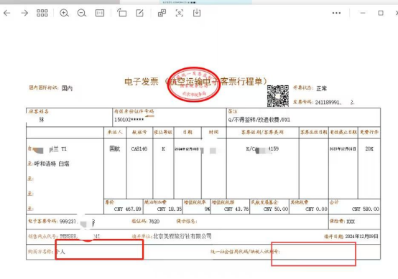
Task: Click the VAT rate value 9%
Action: click(208, 209)
